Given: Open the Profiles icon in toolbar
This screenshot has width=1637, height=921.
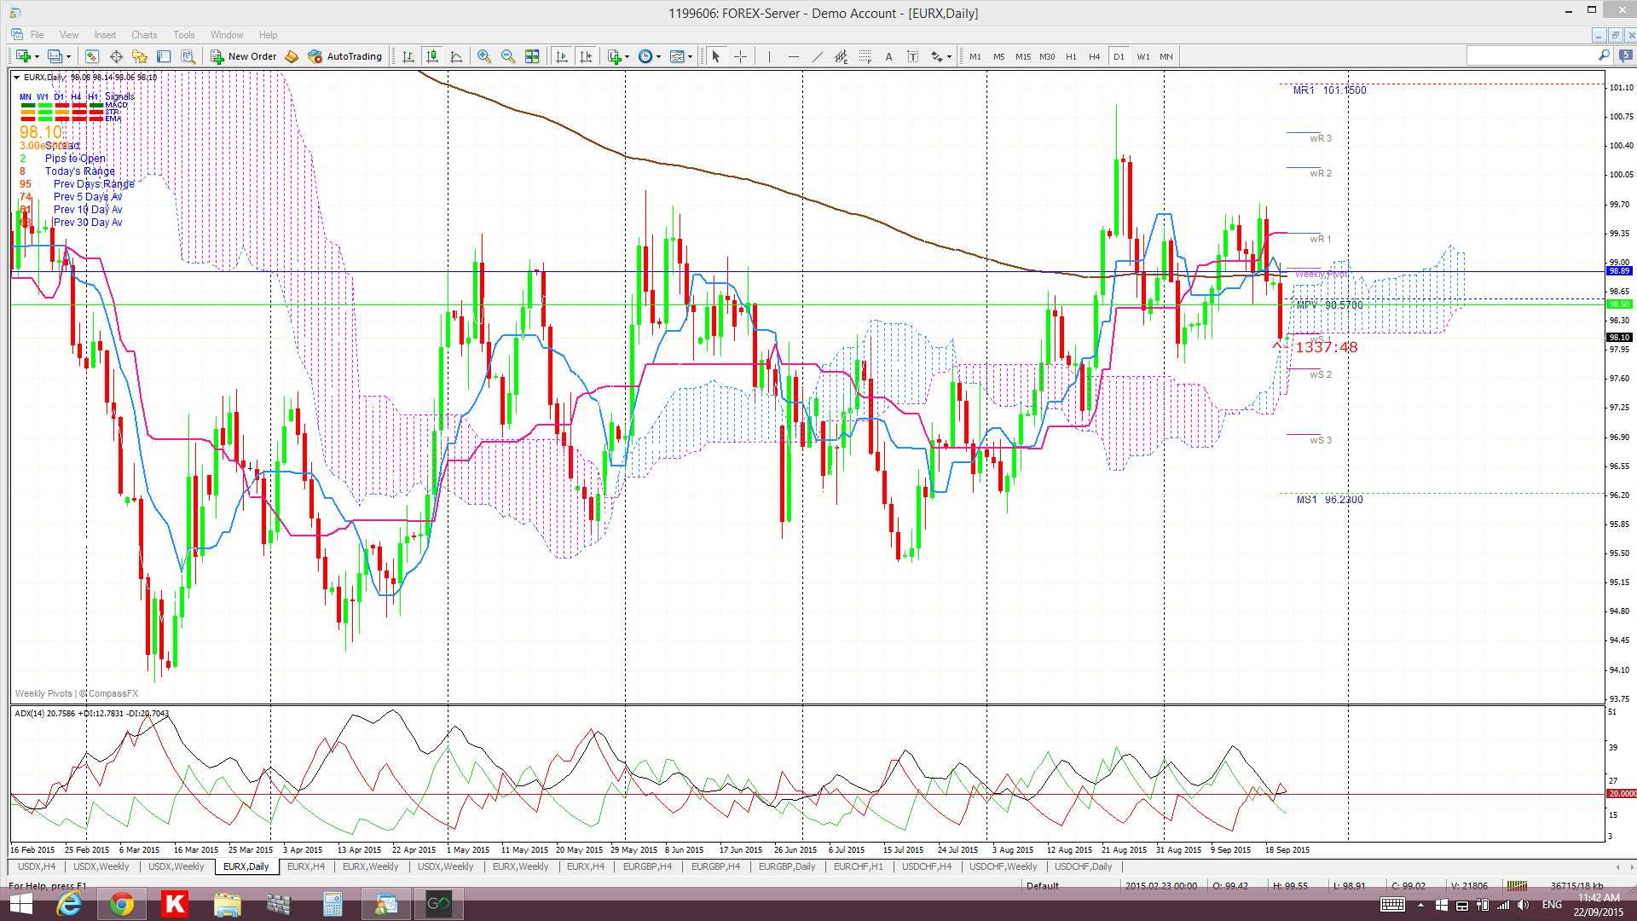Looking at the screenshot, I should tap(55, 56).
